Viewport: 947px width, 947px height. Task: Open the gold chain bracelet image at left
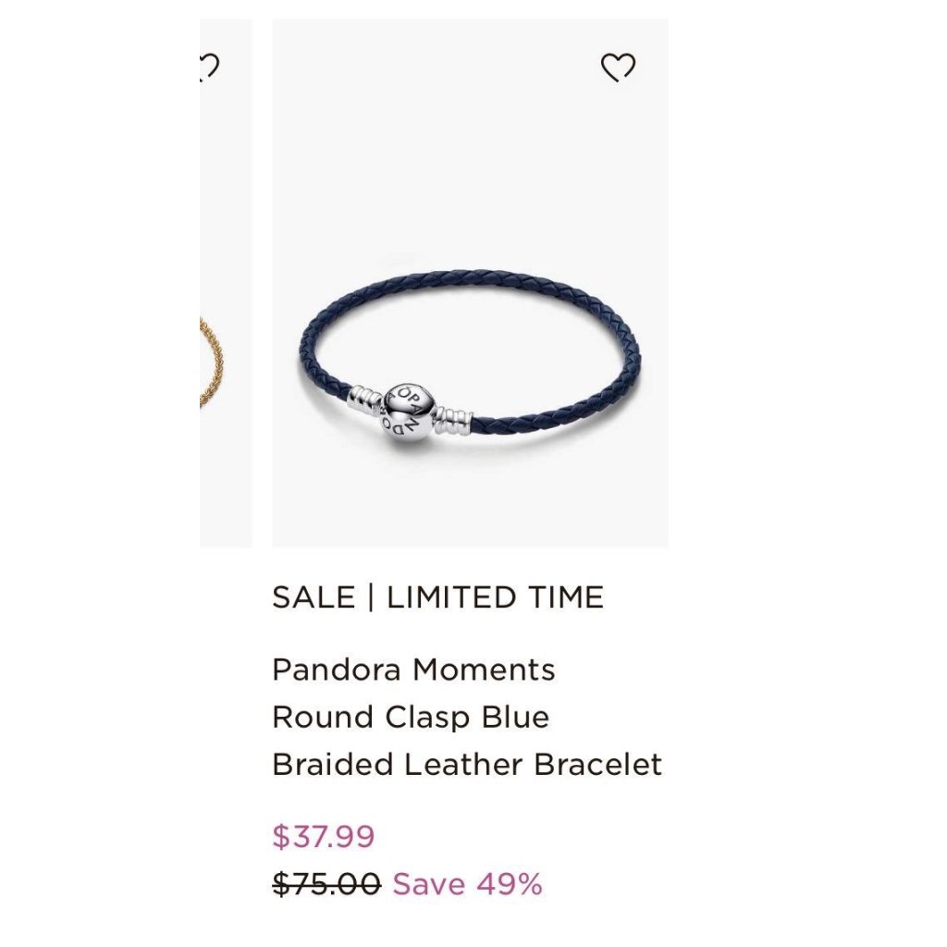click(212, 362)
